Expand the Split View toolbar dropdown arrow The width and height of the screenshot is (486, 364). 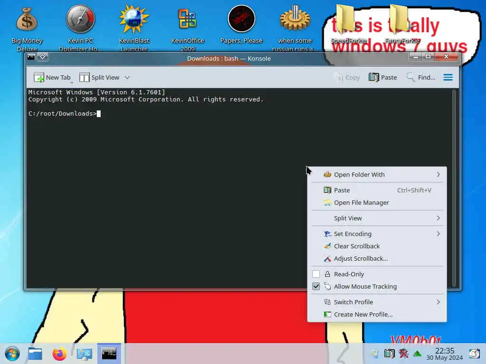coord(127,77)
